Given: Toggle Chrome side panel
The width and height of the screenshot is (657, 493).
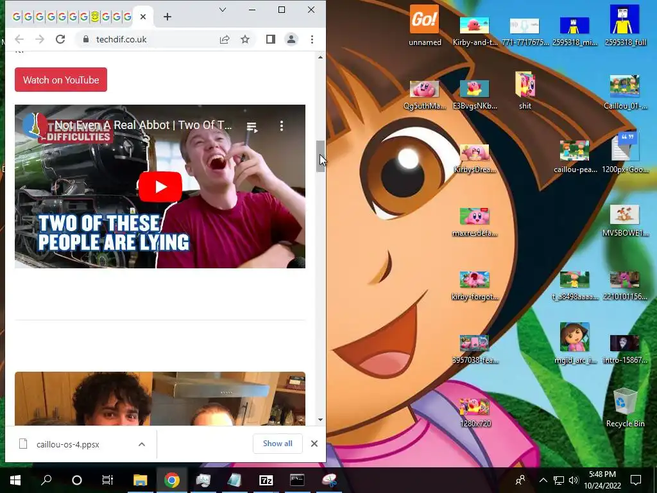Looking at the screenshot, I should click(x=271, y=39).
